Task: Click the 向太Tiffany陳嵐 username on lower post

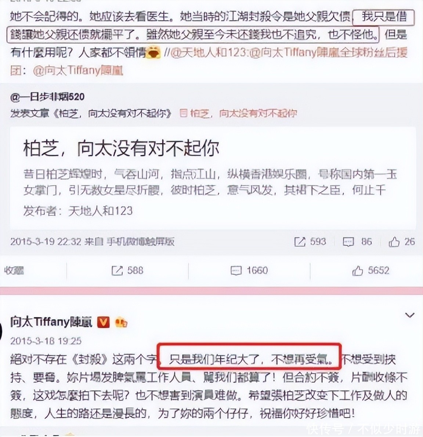Action: pos(51,322)
